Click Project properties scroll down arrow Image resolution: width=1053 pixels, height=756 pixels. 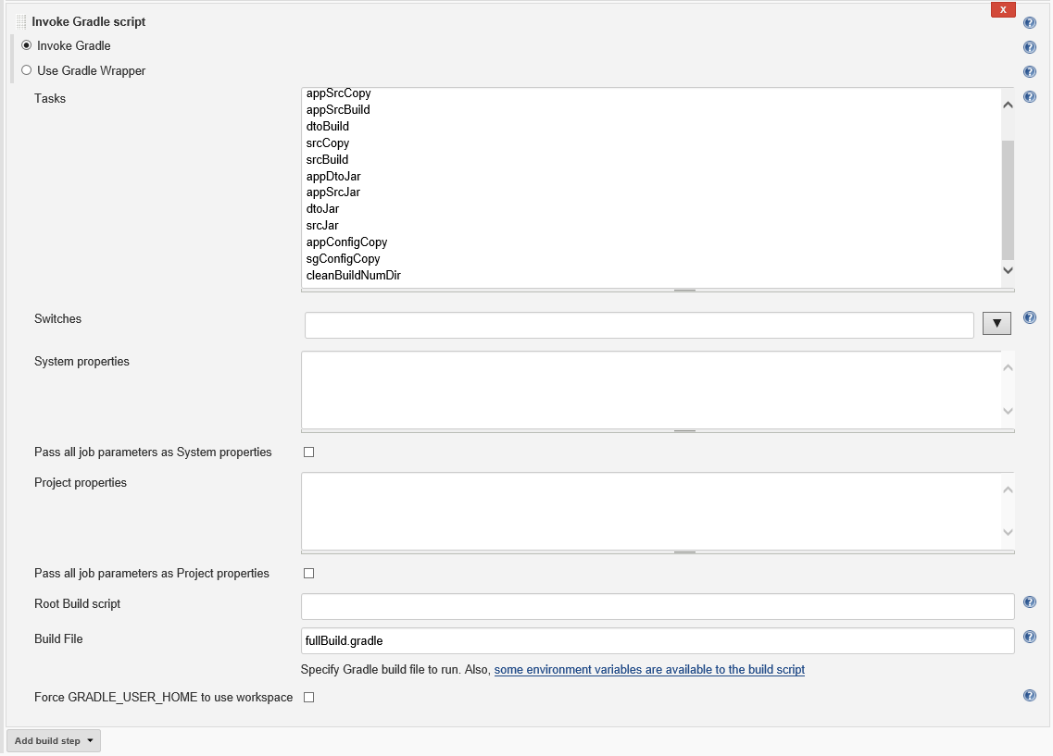[1008, 532]
